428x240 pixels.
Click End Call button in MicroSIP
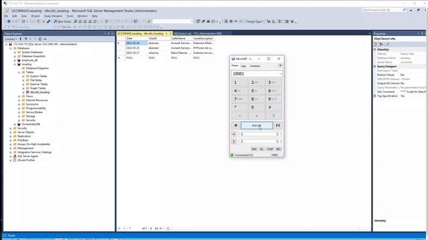click(257, 125)
